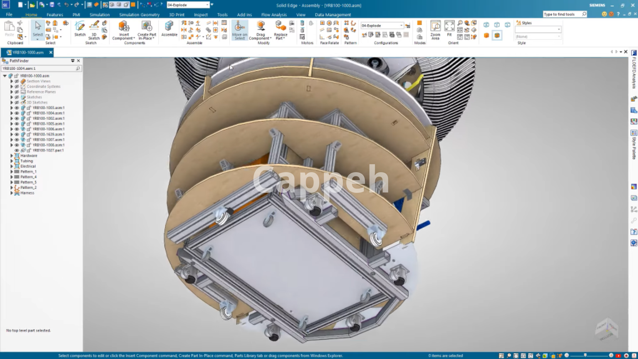Open the File menu

tap(9, 15)
